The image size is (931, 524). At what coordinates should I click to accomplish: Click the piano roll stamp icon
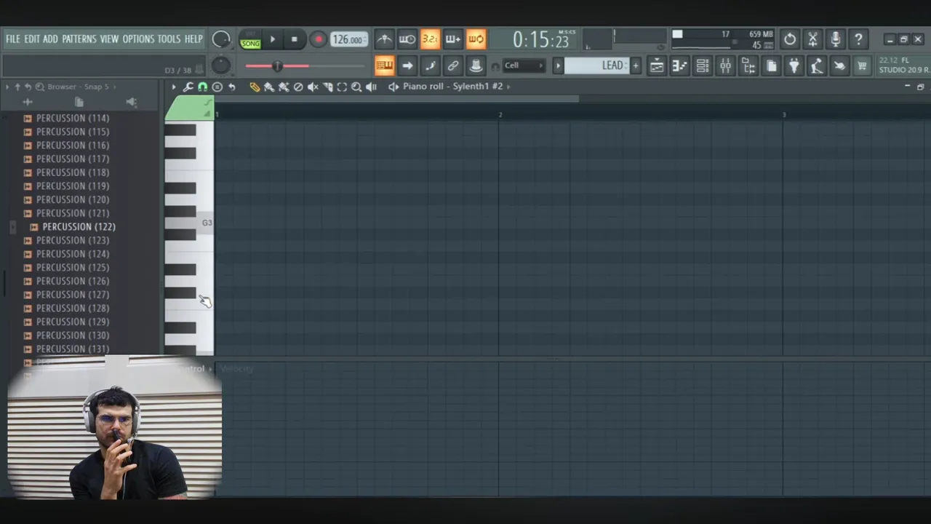pyautogui.click(x=217, y=87)
